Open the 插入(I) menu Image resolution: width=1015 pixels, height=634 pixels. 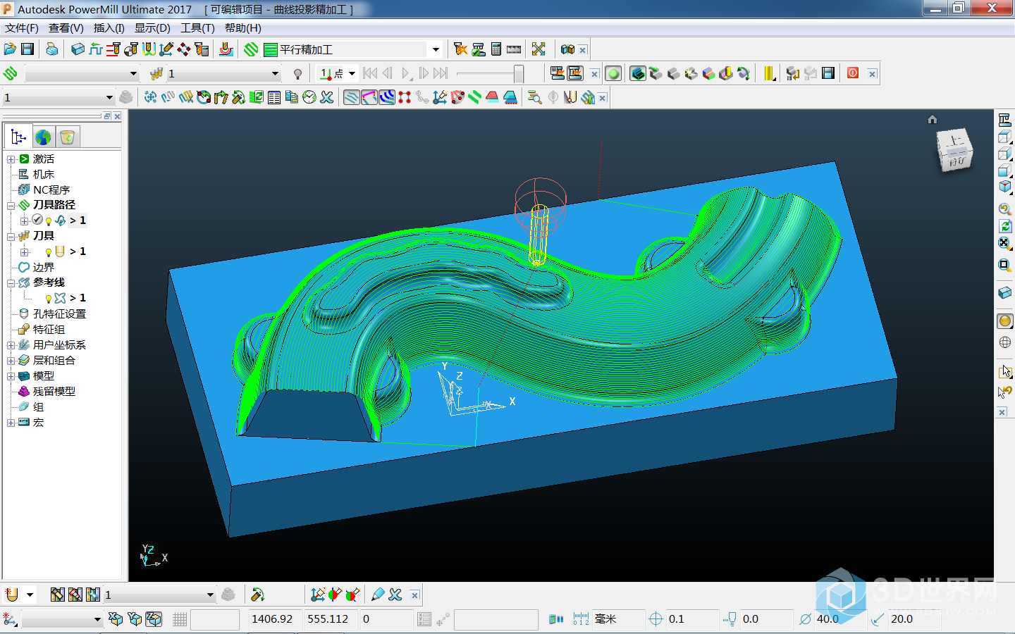pyautogui.click(x=109, y=28)
